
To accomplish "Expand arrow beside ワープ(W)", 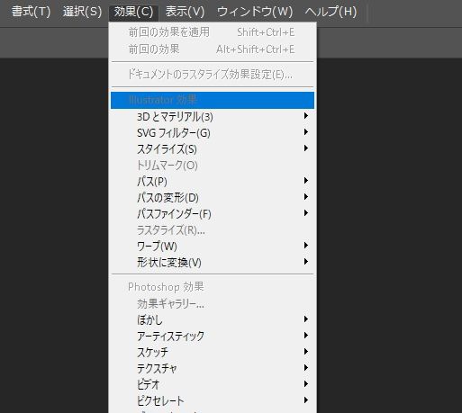I will [306, 246].
